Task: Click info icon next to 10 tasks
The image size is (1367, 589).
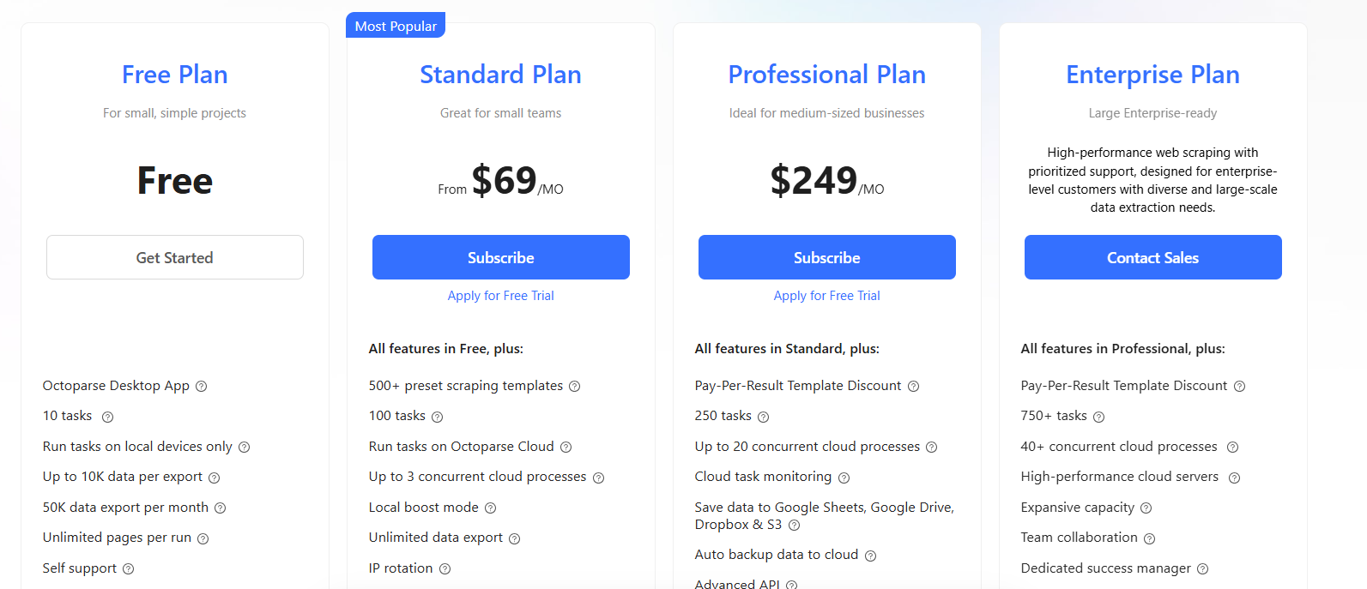Action: coord(107,418)
